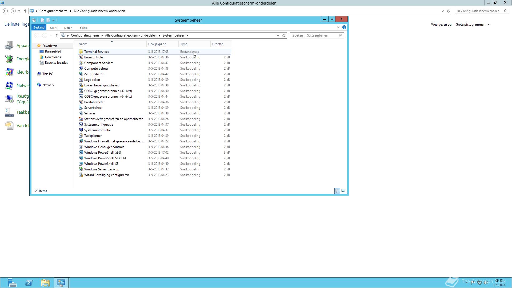Select the Services shortcut icon

pyautogui.click(x=81, y=113)
